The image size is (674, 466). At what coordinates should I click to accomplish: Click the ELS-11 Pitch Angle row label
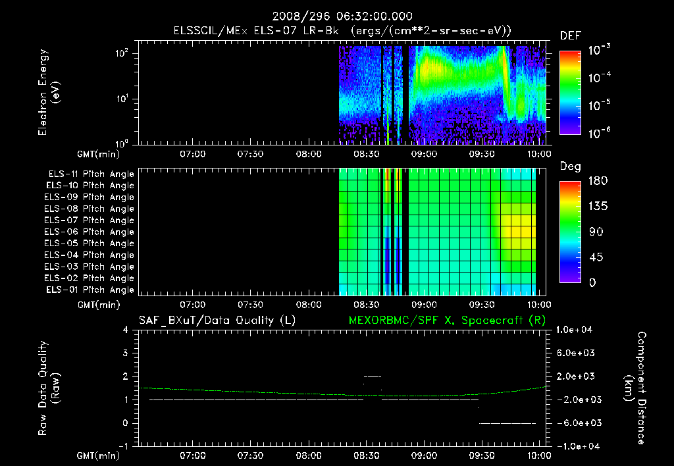(91, 174)
